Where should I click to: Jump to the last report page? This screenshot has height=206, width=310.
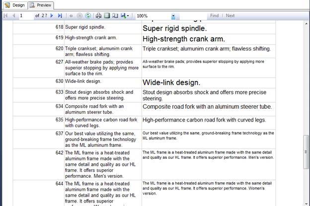(x=60, y=15)
